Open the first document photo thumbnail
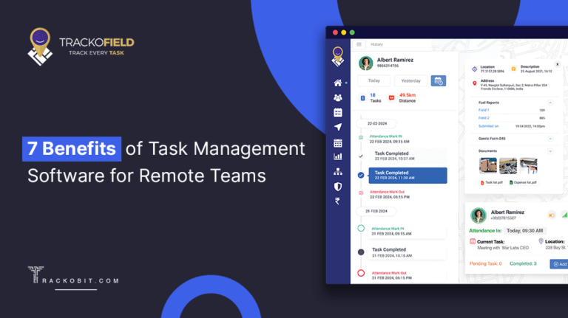 488,165
